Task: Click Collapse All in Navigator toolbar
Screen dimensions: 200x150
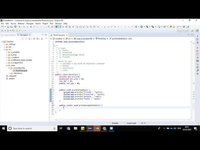Action: click(x=34, y=39)
